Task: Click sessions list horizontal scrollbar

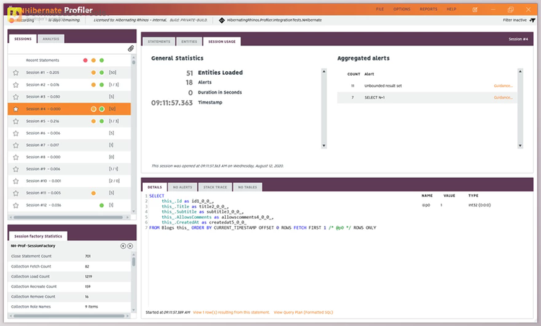Action: 69,217
